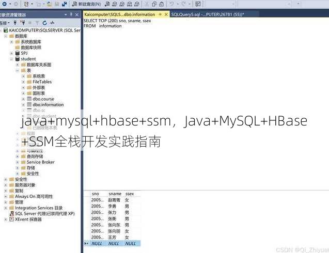Close the Object Explorer panel
Viewport: 329px width, 253px height.
(x=77, y=14)
